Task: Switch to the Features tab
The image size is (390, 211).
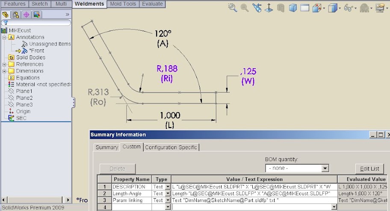Action: 15,4
